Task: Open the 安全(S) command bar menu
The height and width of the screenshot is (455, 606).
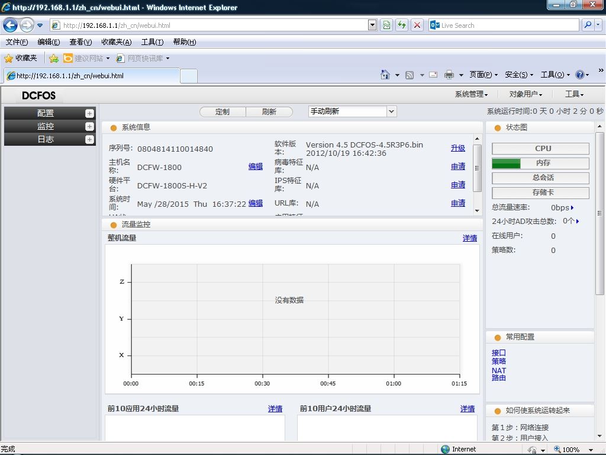Action: click(519, 75)
